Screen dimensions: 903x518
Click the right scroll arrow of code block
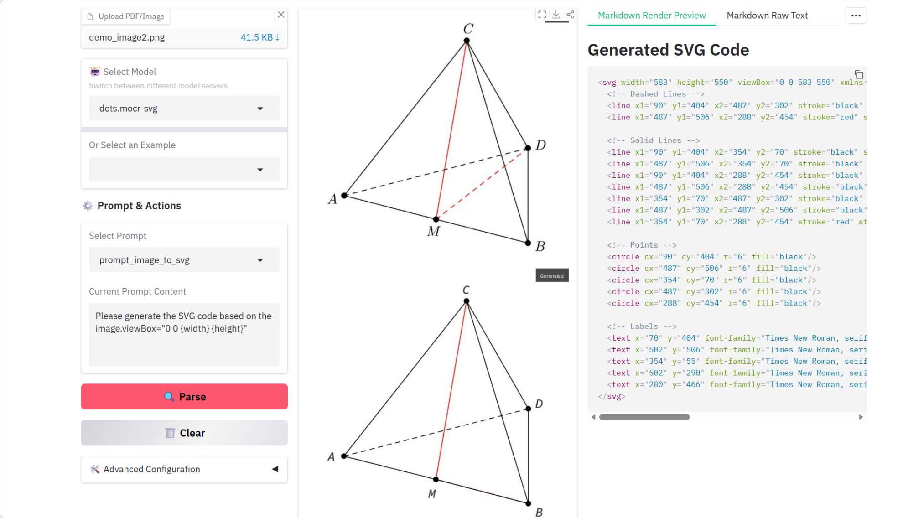(861, 417)
